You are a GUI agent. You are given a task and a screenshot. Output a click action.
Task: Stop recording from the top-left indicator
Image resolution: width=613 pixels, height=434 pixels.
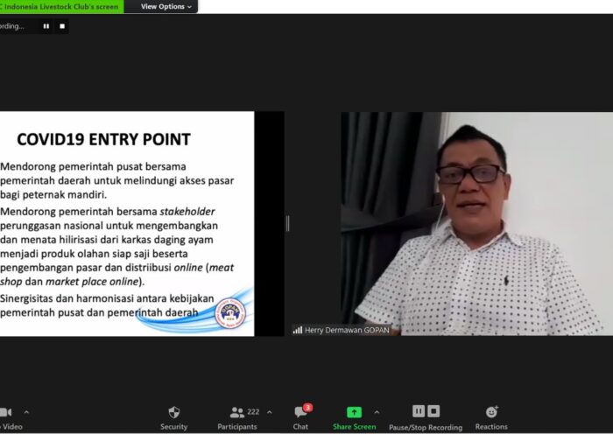pyautogui.click(x=62, y=26)
